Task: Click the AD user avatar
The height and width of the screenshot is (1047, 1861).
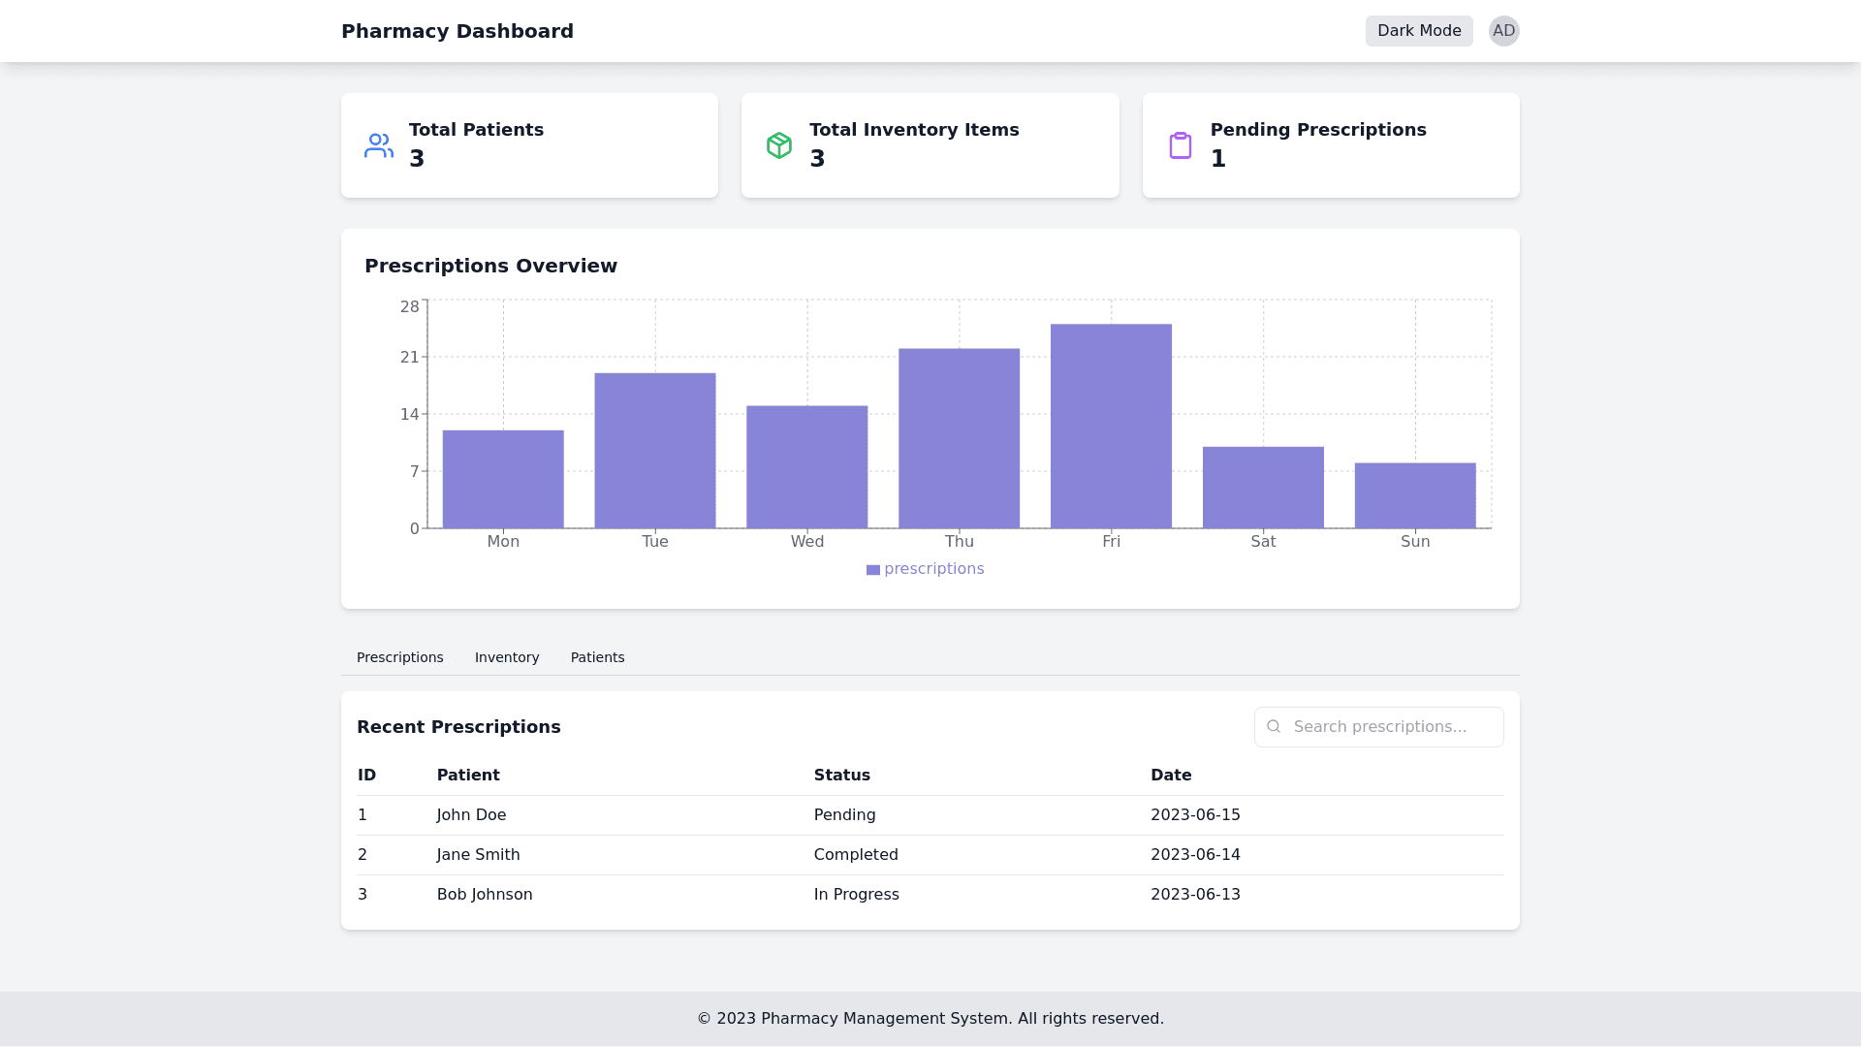Action: point(1503,31)
